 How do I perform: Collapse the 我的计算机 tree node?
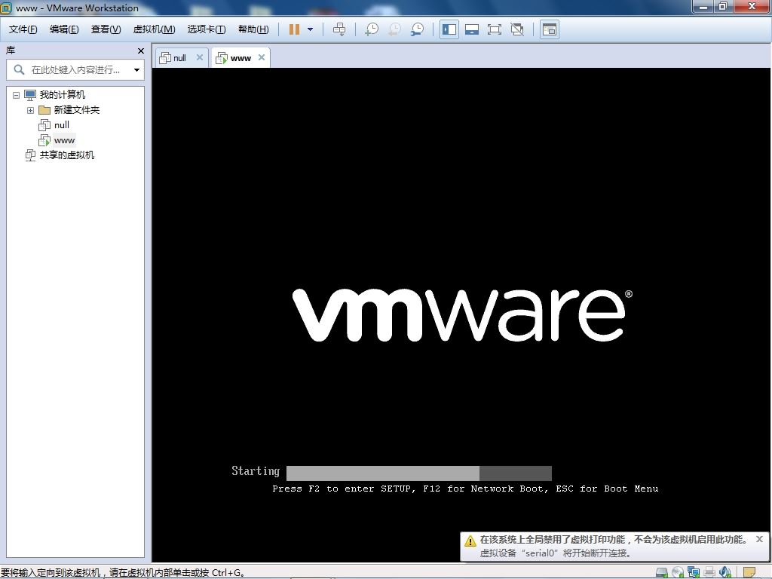17,95
